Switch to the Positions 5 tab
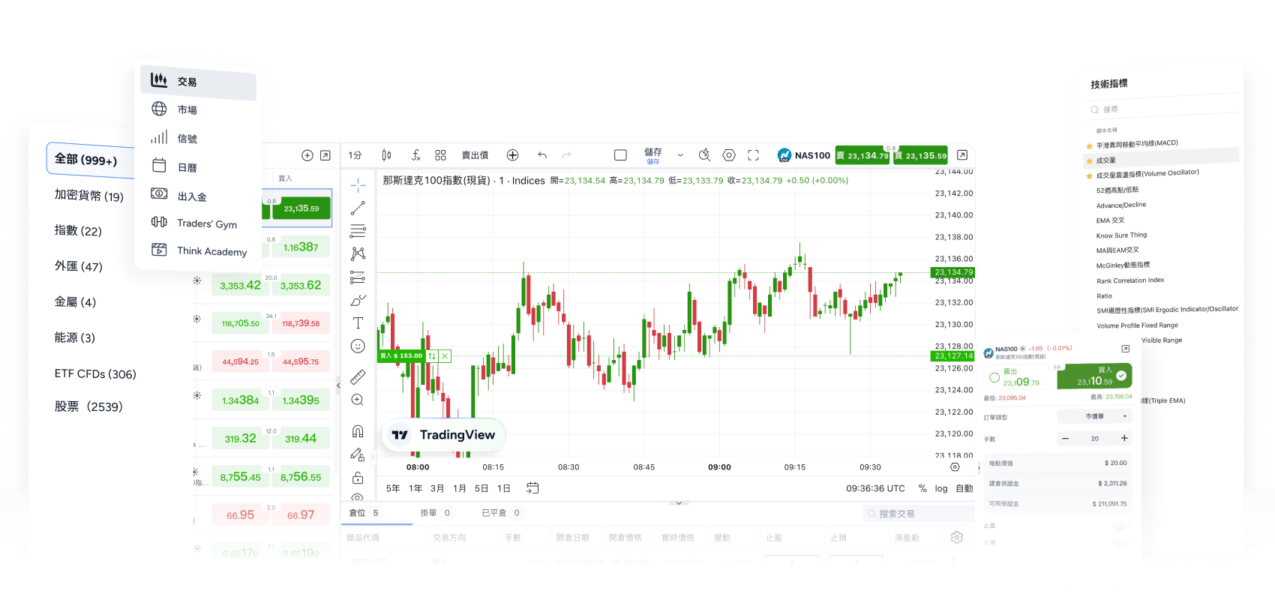 click(x=364, y=513)
